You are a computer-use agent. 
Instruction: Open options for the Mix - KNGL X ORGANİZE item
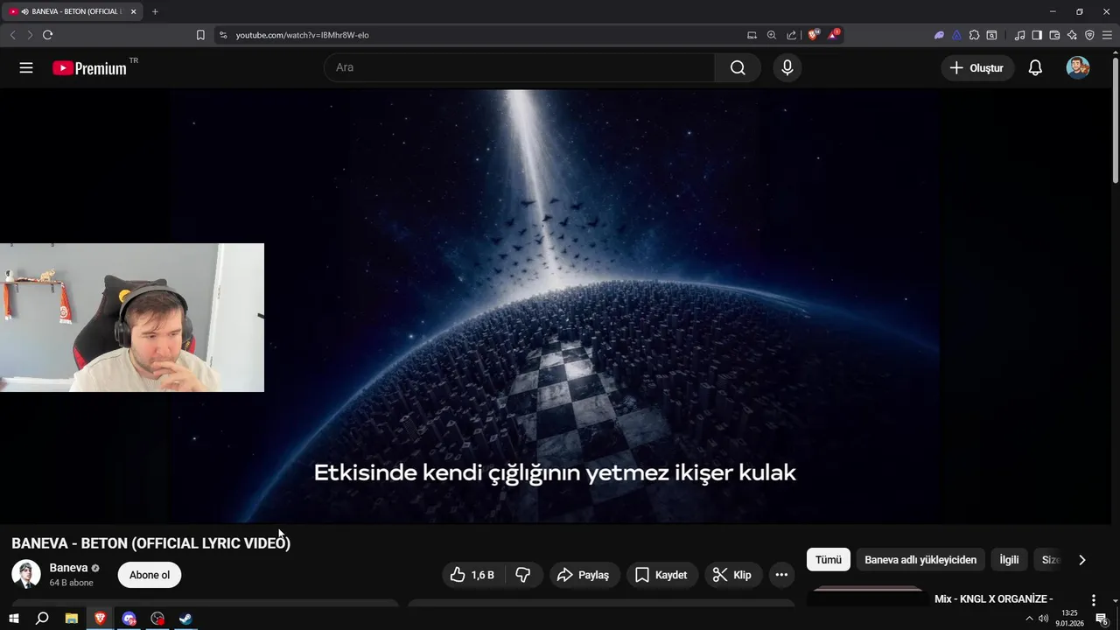pyautogui.click(x=1093, y=600)
